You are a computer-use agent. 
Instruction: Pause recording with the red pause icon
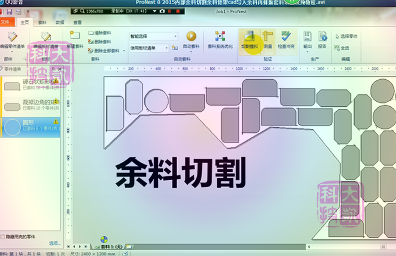coord(170,11)
